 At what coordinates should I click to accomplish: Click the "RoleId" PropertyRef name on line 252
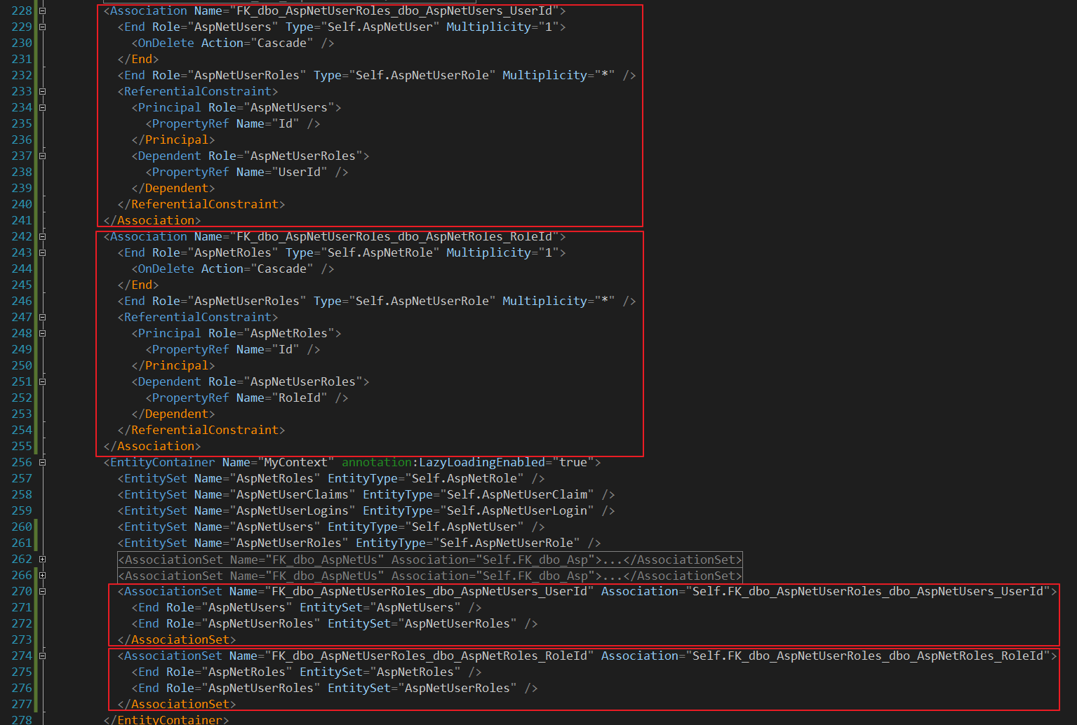(x=300, y=398)
